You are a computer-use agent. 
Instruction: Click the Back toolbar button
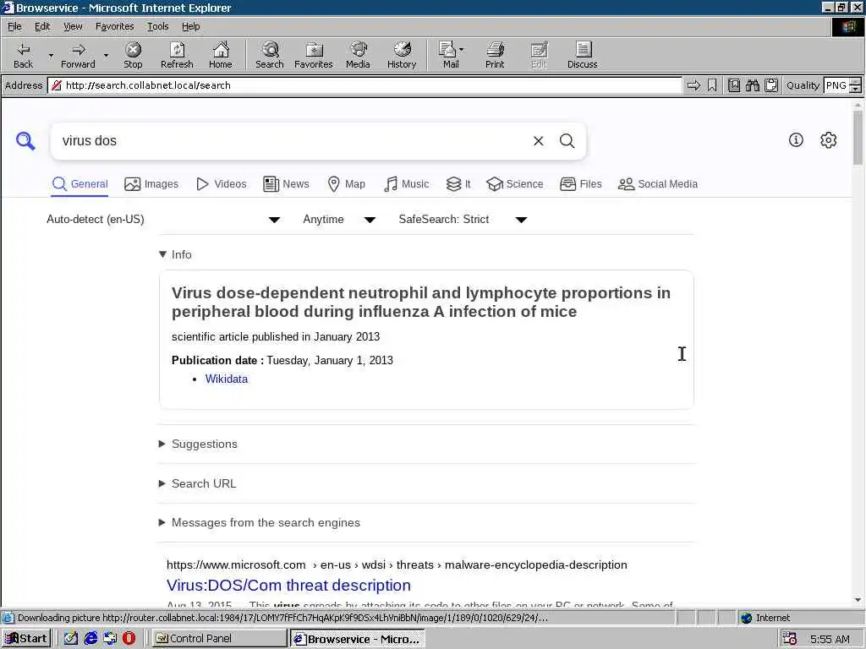point(23,55)
